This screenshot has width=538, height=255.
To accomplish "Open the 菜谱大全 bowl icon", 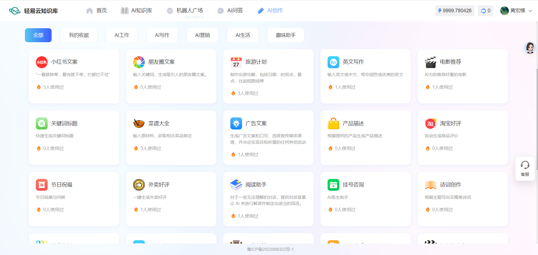I will 139,124.
